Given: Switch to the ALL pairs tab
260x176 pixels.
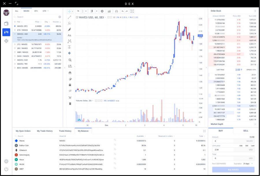Looking at the screenshot, I should click(17, 11).
